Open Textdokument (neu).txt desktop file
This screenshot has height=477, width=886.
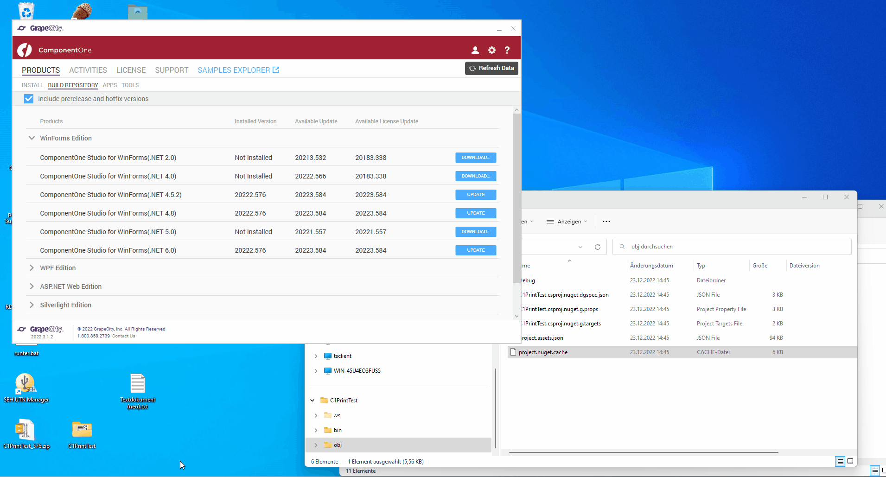138,391
